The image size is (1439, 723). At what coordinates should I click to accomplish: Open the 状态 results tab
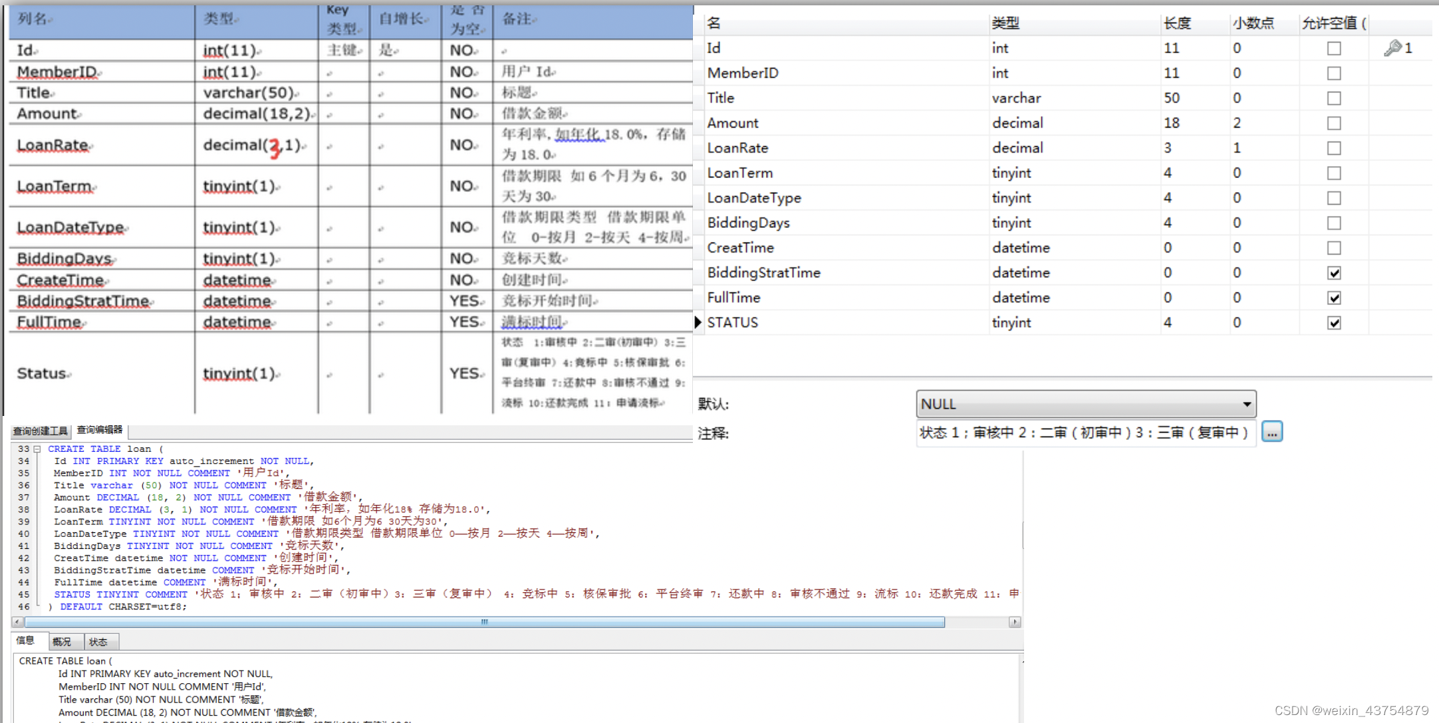point(98,642)
